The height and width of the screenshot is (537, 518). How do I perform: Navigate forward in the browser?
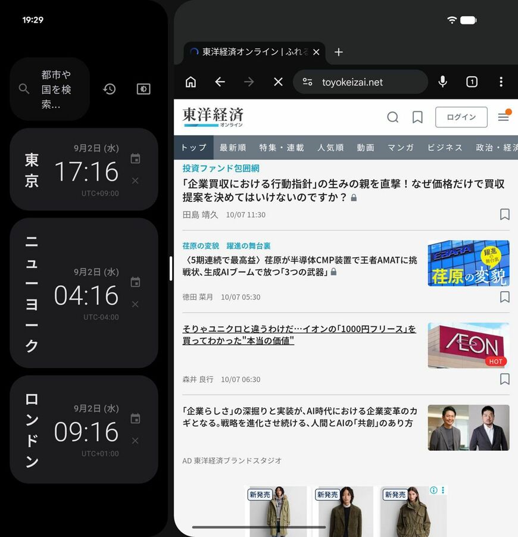pyautogui.click(x=249, y=82)
